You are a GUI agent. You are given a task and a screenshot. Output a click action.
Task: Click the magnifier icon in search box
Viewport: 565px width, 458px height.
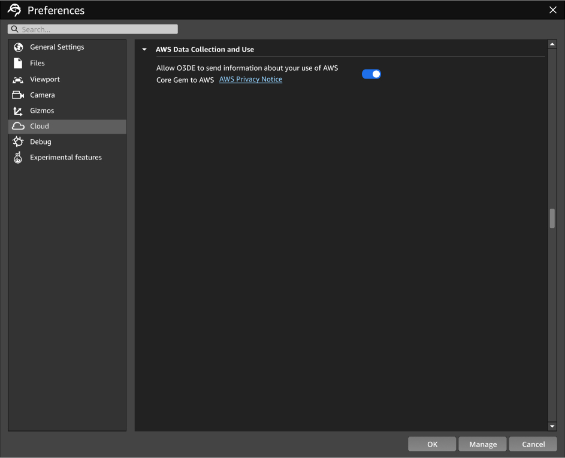[x=15, y=29]
